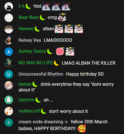Open Bear Bear's profile picture
The image size is (124, 134).
point(9,18)
